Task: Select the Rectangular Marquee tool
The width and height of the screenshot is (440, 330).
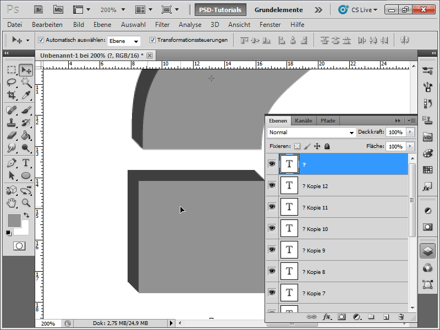Action: (12, 70)
